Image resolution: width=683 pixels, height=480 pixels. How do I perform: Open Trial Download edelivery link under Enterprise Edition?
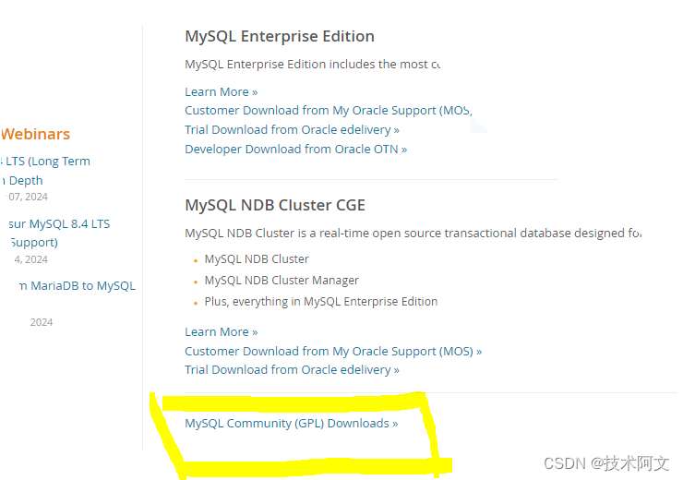(292, 130)
